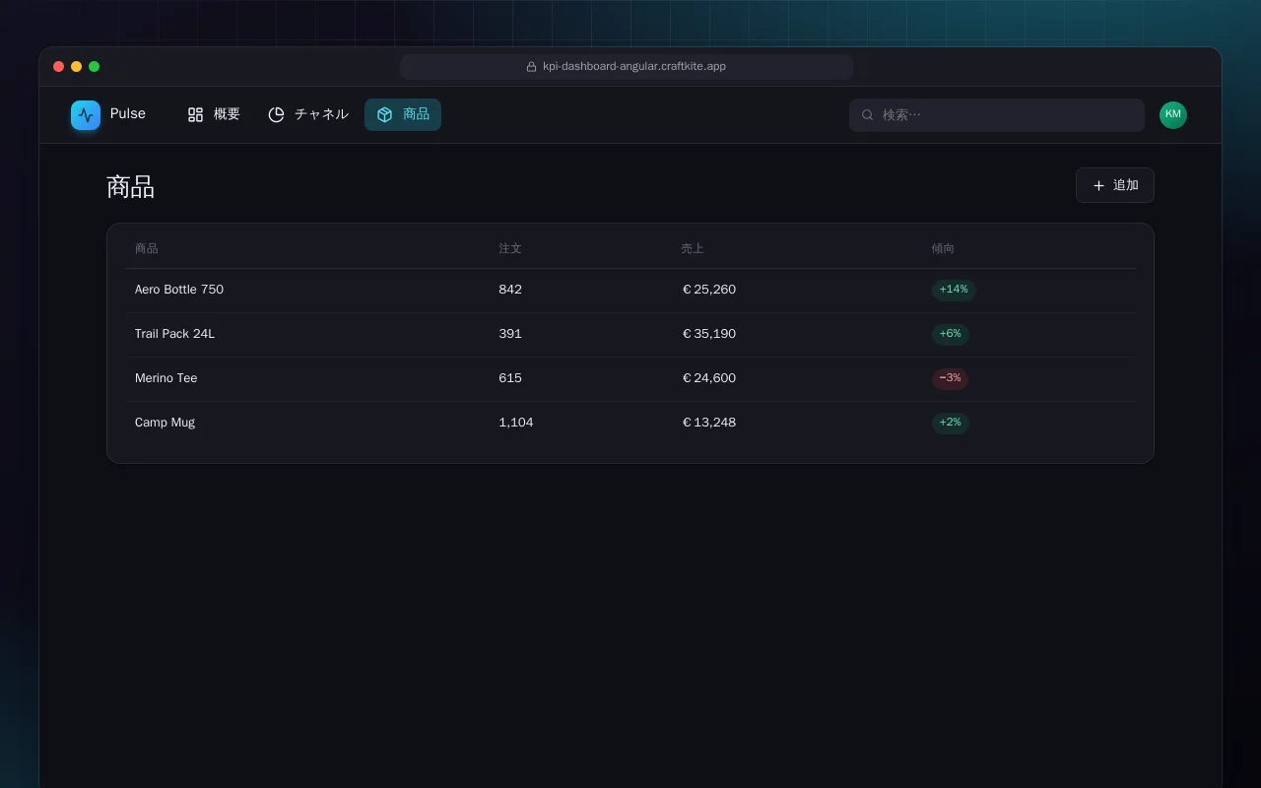1261x788 pixels.
Task: Click the 615 orders value
Action: tap(510, 378)
